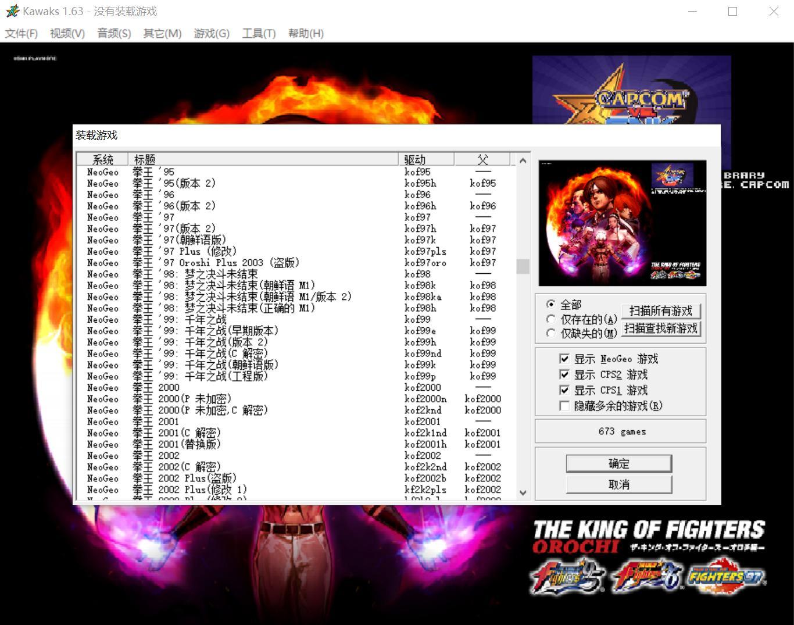Click the 扫描所有游戏 button

click(661, 311)
